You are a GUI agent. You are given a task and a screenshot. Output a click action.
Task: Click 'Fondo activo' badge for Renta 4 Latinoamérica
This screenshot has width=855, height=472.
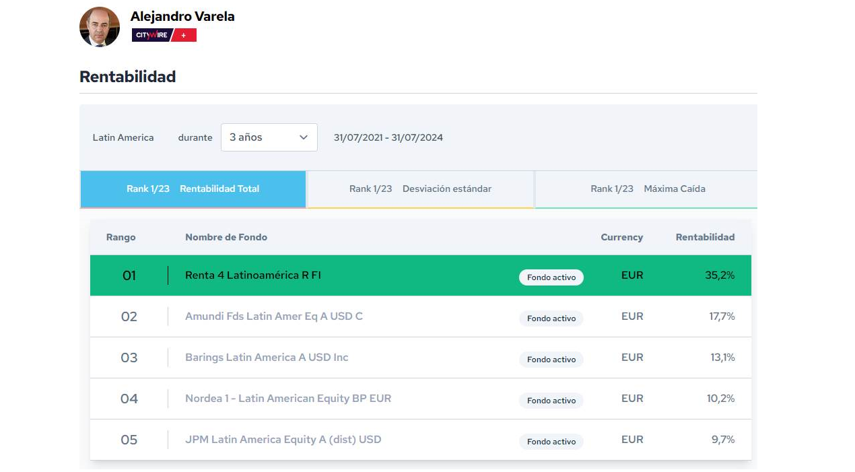(551, 277)
